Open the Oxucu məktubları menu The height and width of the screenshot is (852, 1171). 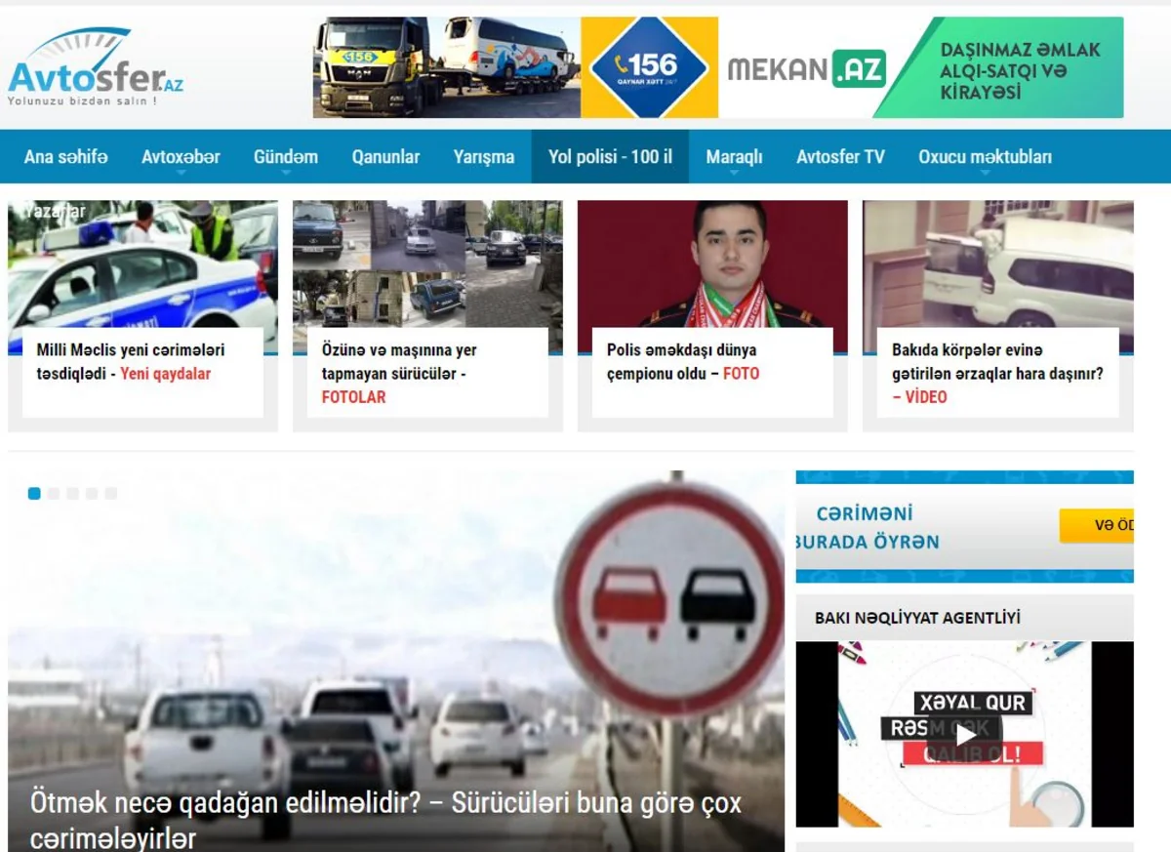985,156
